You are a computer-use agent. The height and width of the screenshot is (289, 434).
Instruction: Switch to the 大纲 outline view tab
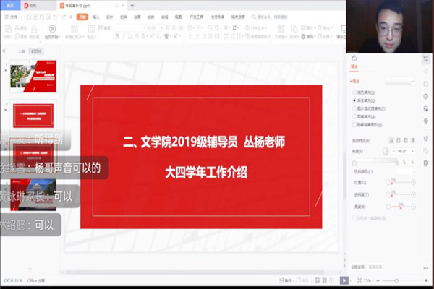21,51
